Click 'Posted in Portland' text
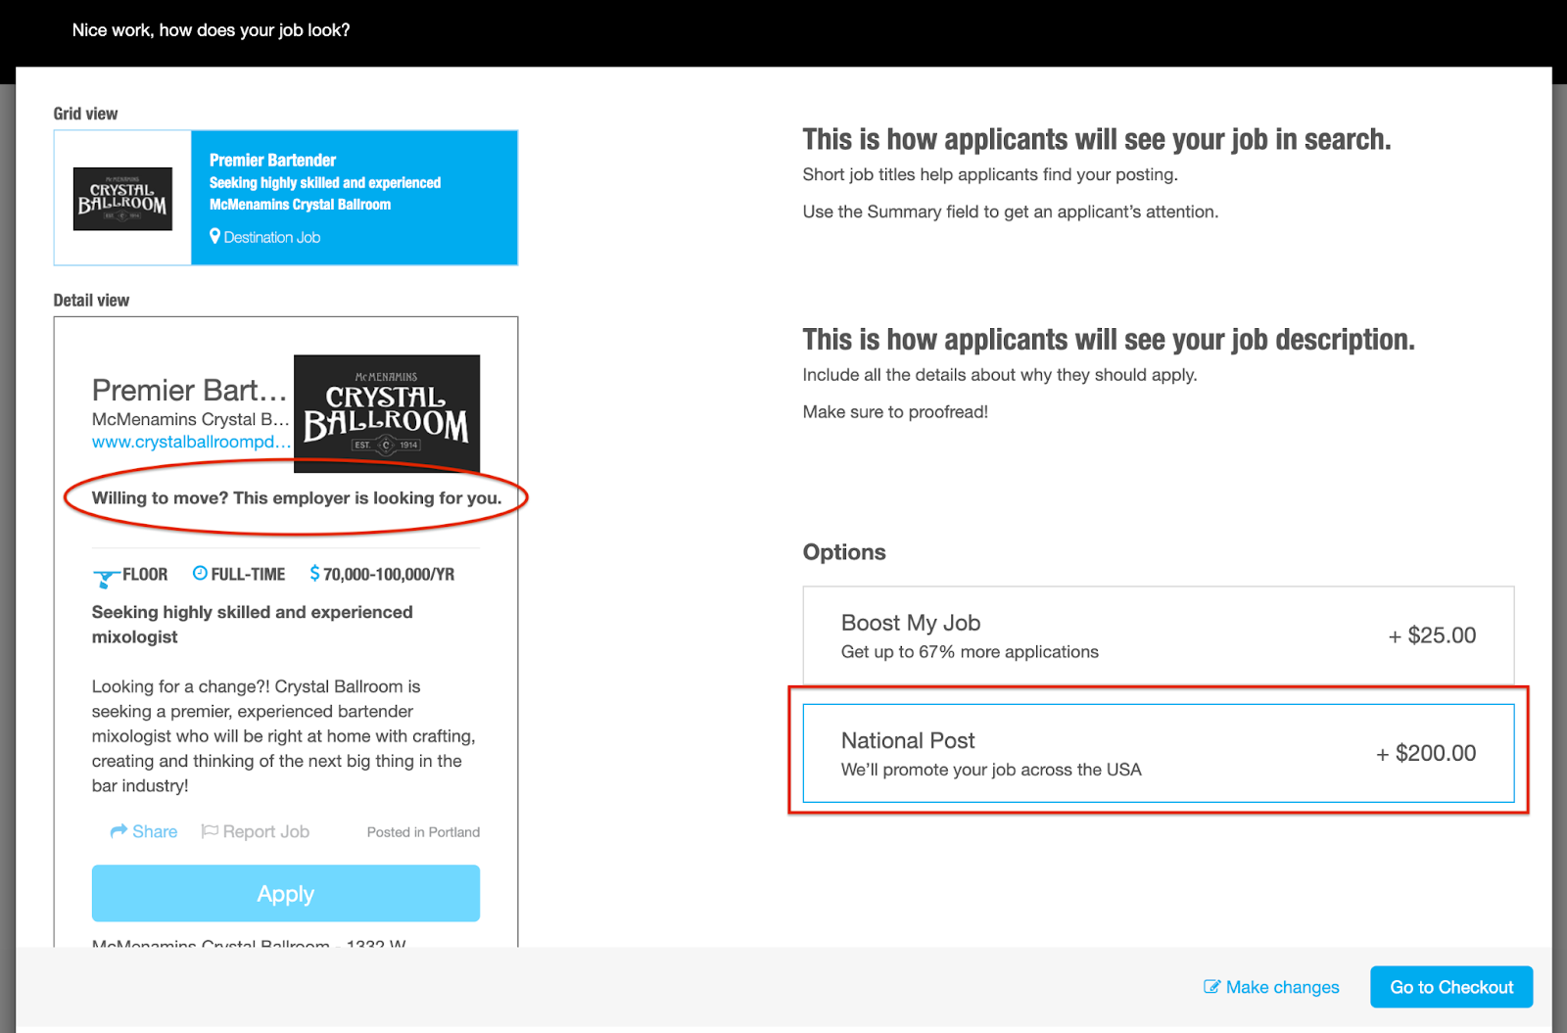Viewport: 1567px width, 1033px height. point(423,832)
